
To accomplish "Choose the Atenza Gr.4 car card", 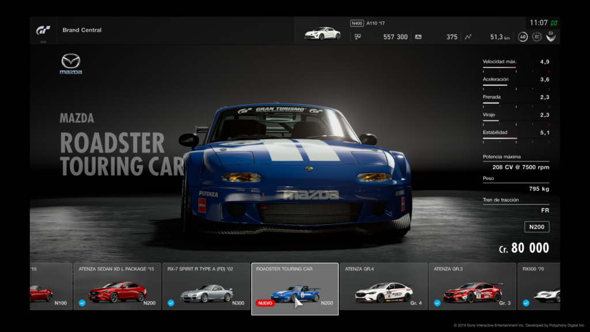I will (384, 286).
